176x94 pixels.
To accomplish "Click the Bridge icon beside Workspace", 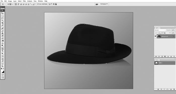I will (x=97, y=4).
